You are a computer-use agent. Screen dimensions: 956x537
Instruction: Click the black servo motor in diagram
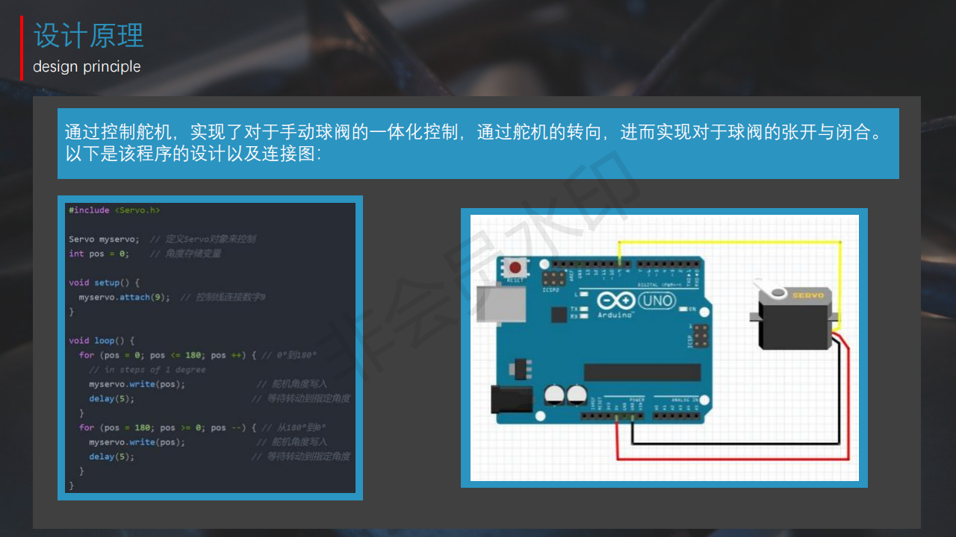[x=795, y=319]
